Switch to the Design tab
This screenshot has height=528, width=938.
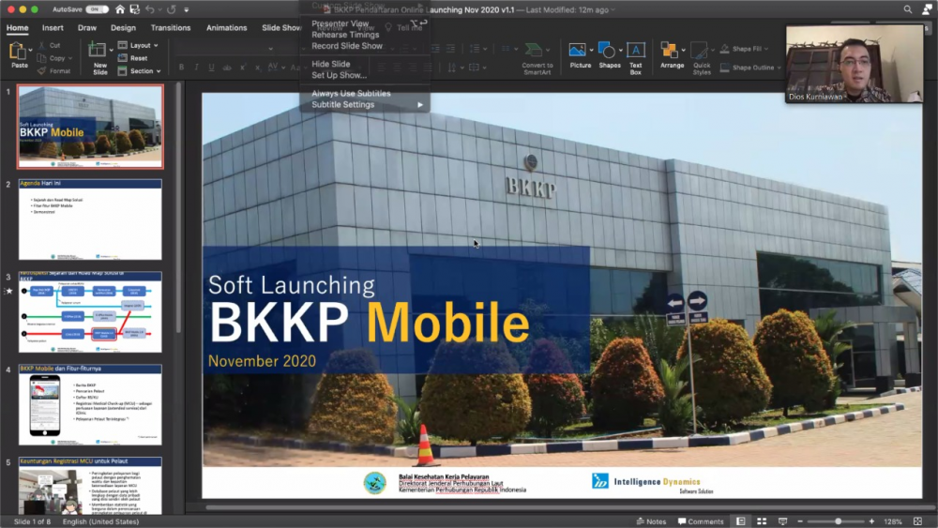(123, 27)
